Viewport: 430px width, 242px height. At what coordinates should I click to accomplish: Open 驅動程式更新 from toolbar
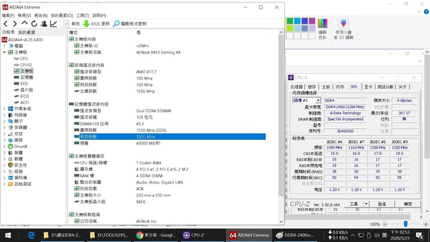coord(130,23)
